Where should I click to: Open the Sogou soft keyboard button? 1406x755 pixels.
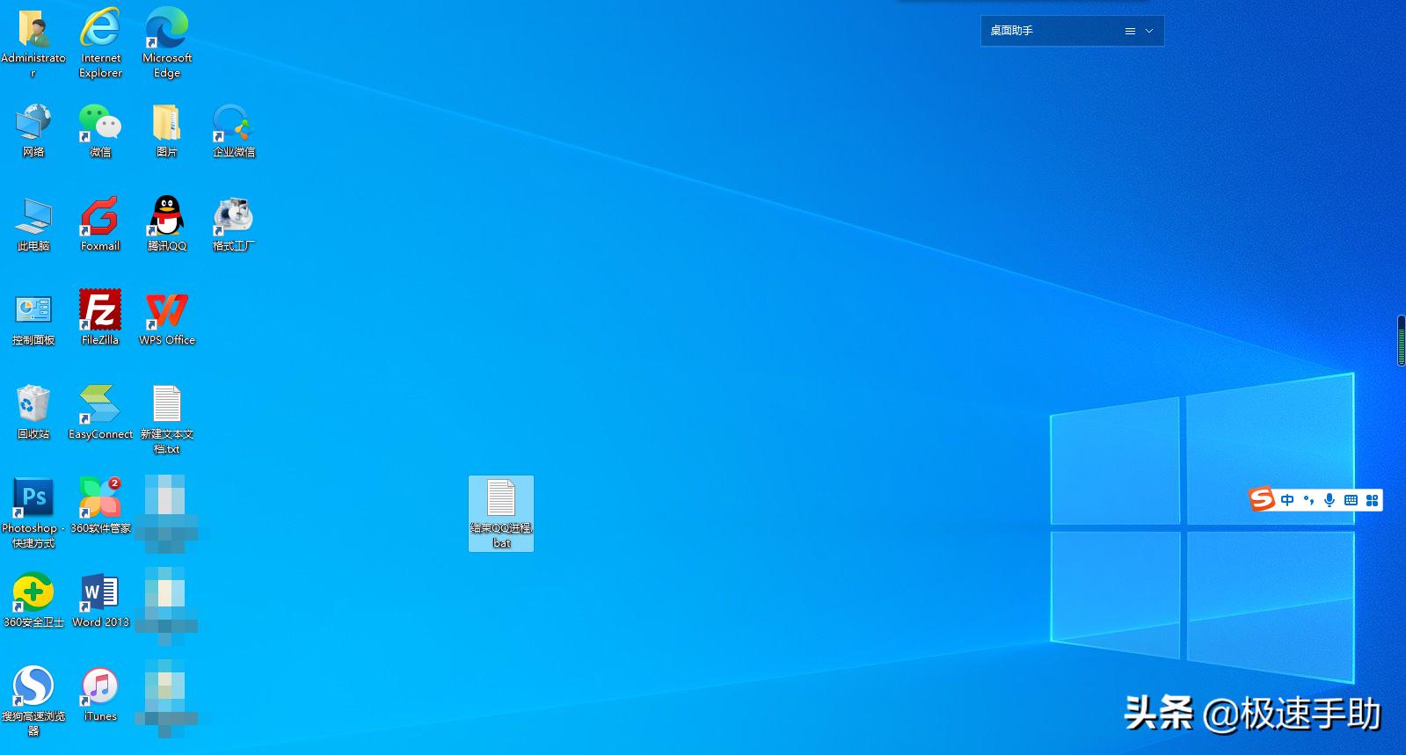click(1351, 500)
